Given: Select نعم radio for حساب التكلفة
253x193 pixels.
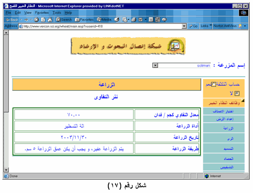Looking at the screenshot, I should (214, 84).
